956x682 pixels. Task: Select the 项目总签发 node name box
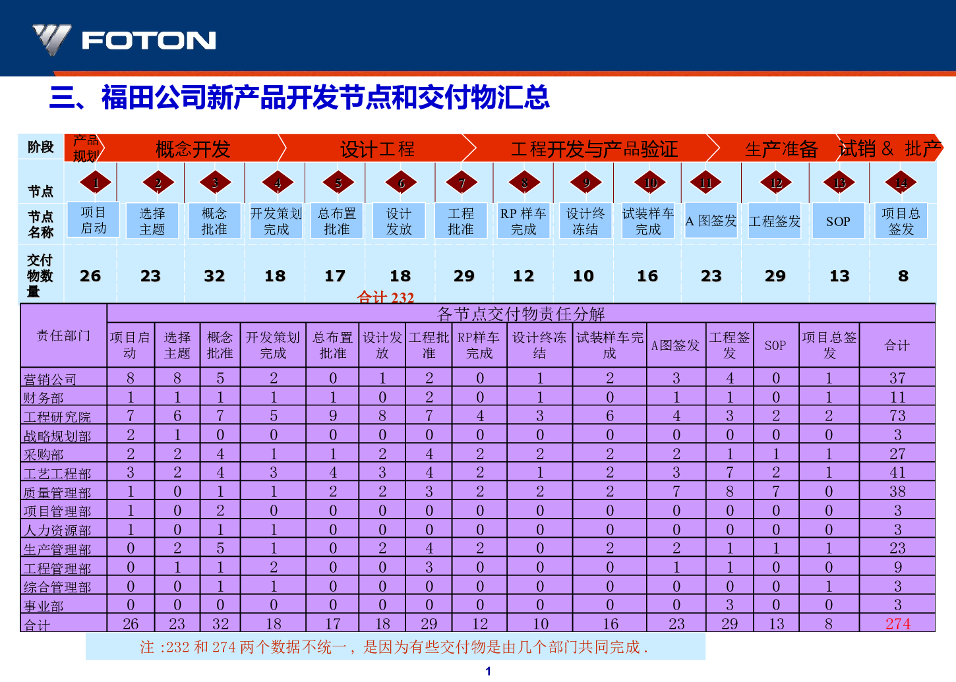pos(901,221)
